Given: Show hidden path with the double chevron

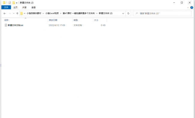Looking at the screenshot, I should pyautogui.click(x=25, y=13).
